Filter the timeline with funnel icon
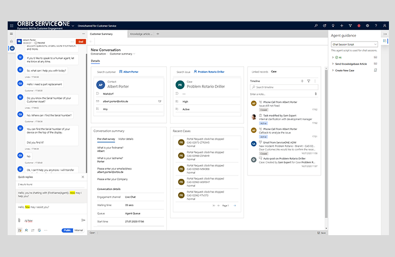 coord(308,81)
